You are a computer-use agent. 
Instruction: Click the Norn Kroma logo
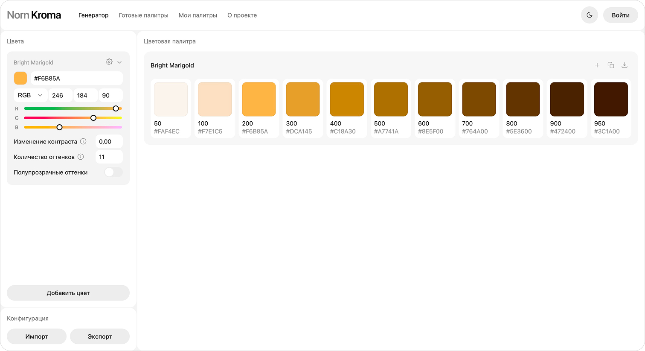[x=34, y=15]
